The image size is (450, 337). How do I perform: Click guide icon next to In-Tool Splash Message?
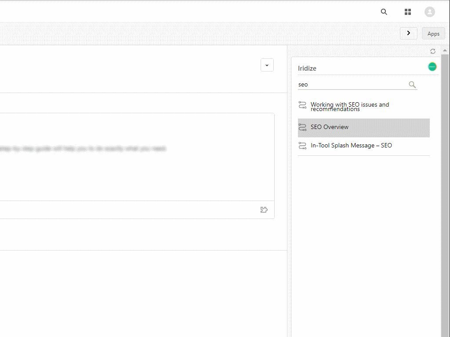[302, 146]
